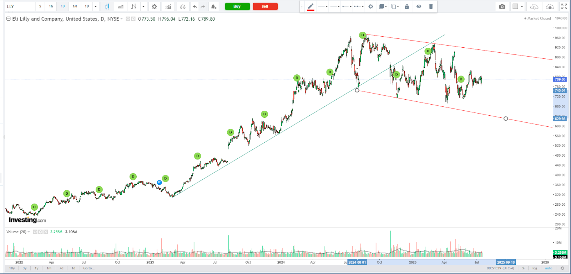This screenshot has width=571, height=274.
Task: Select the candlestick chart type icon
Action: click(107, 6)
